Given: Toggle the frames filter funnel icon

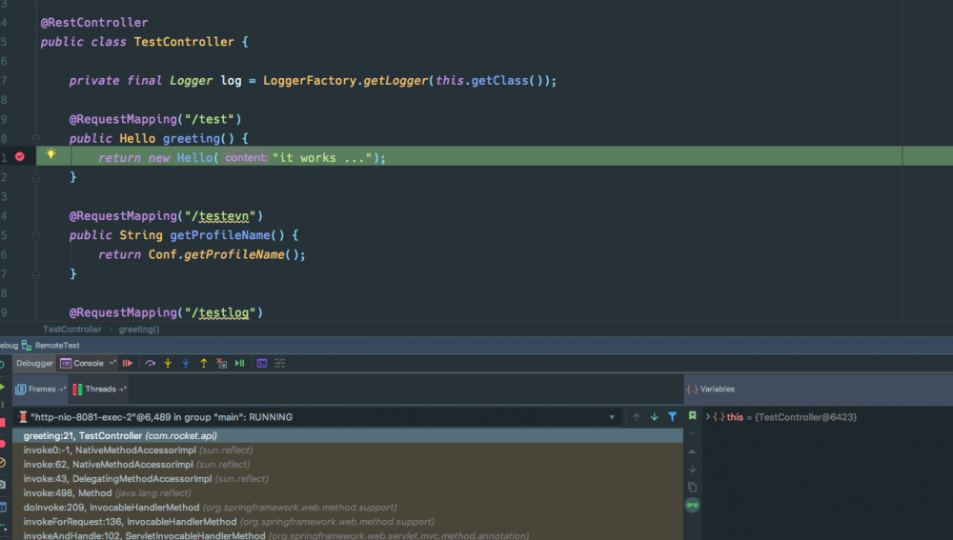Looking at the screenshot, I should tap(672, 417).
